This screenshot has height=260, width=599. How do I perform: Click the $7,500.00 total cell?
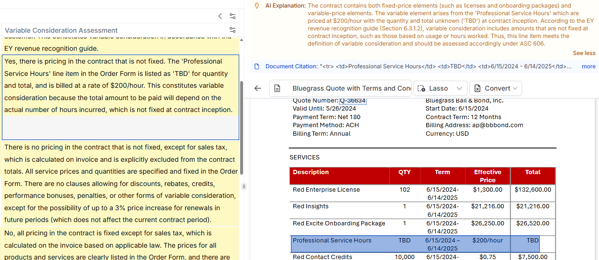(x=533, y=257)
